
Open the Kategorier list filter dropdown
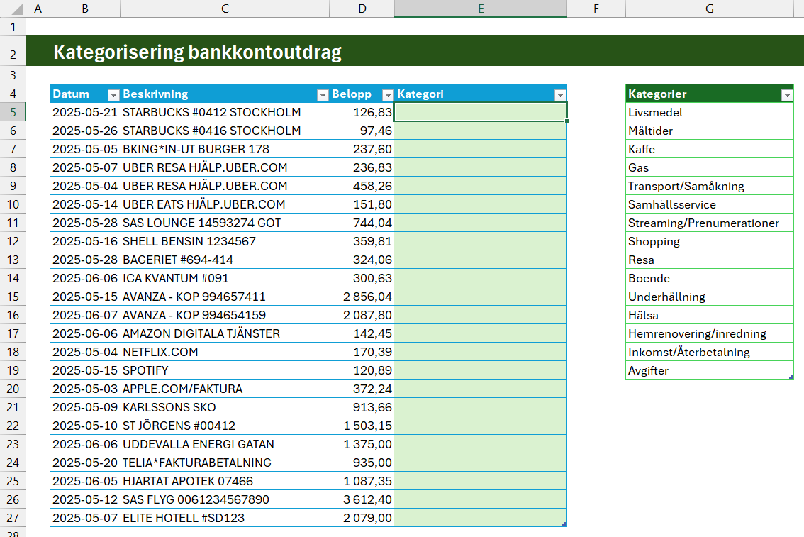point(786,95)
